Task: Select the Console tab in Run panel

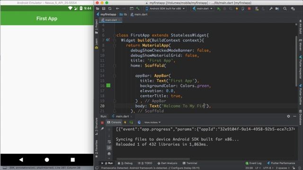Action: pos(114,122)
